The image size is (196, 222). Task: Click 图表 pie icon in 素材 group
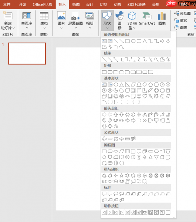tap(181, 27)
